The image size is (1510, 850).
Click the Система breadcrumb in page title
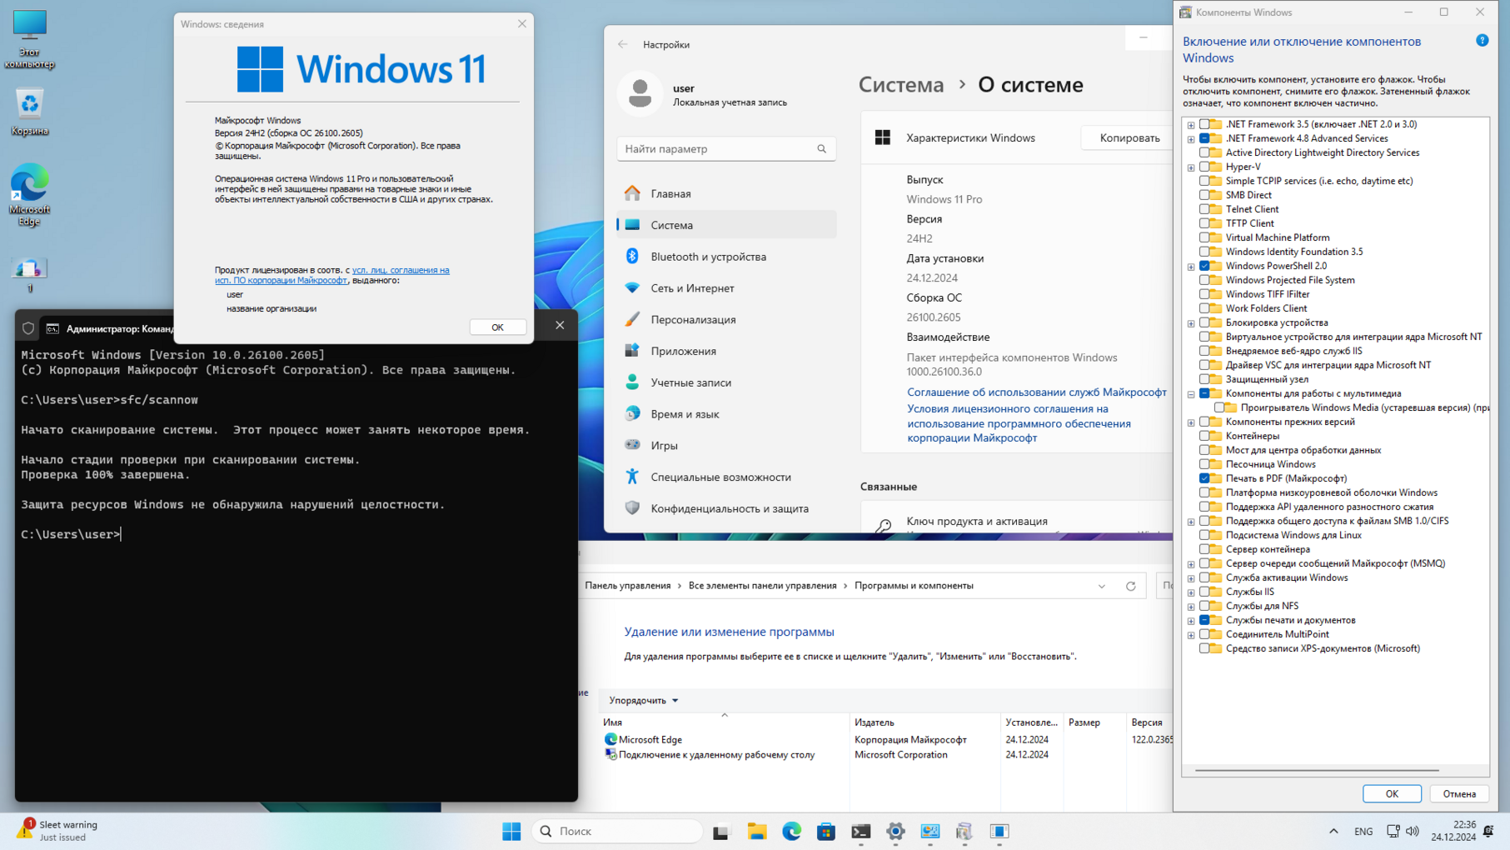[x=901, y=85]
